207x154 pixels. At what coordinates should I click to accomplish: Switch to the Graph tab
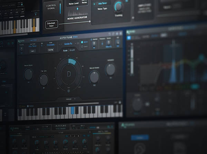coord(72,50)
